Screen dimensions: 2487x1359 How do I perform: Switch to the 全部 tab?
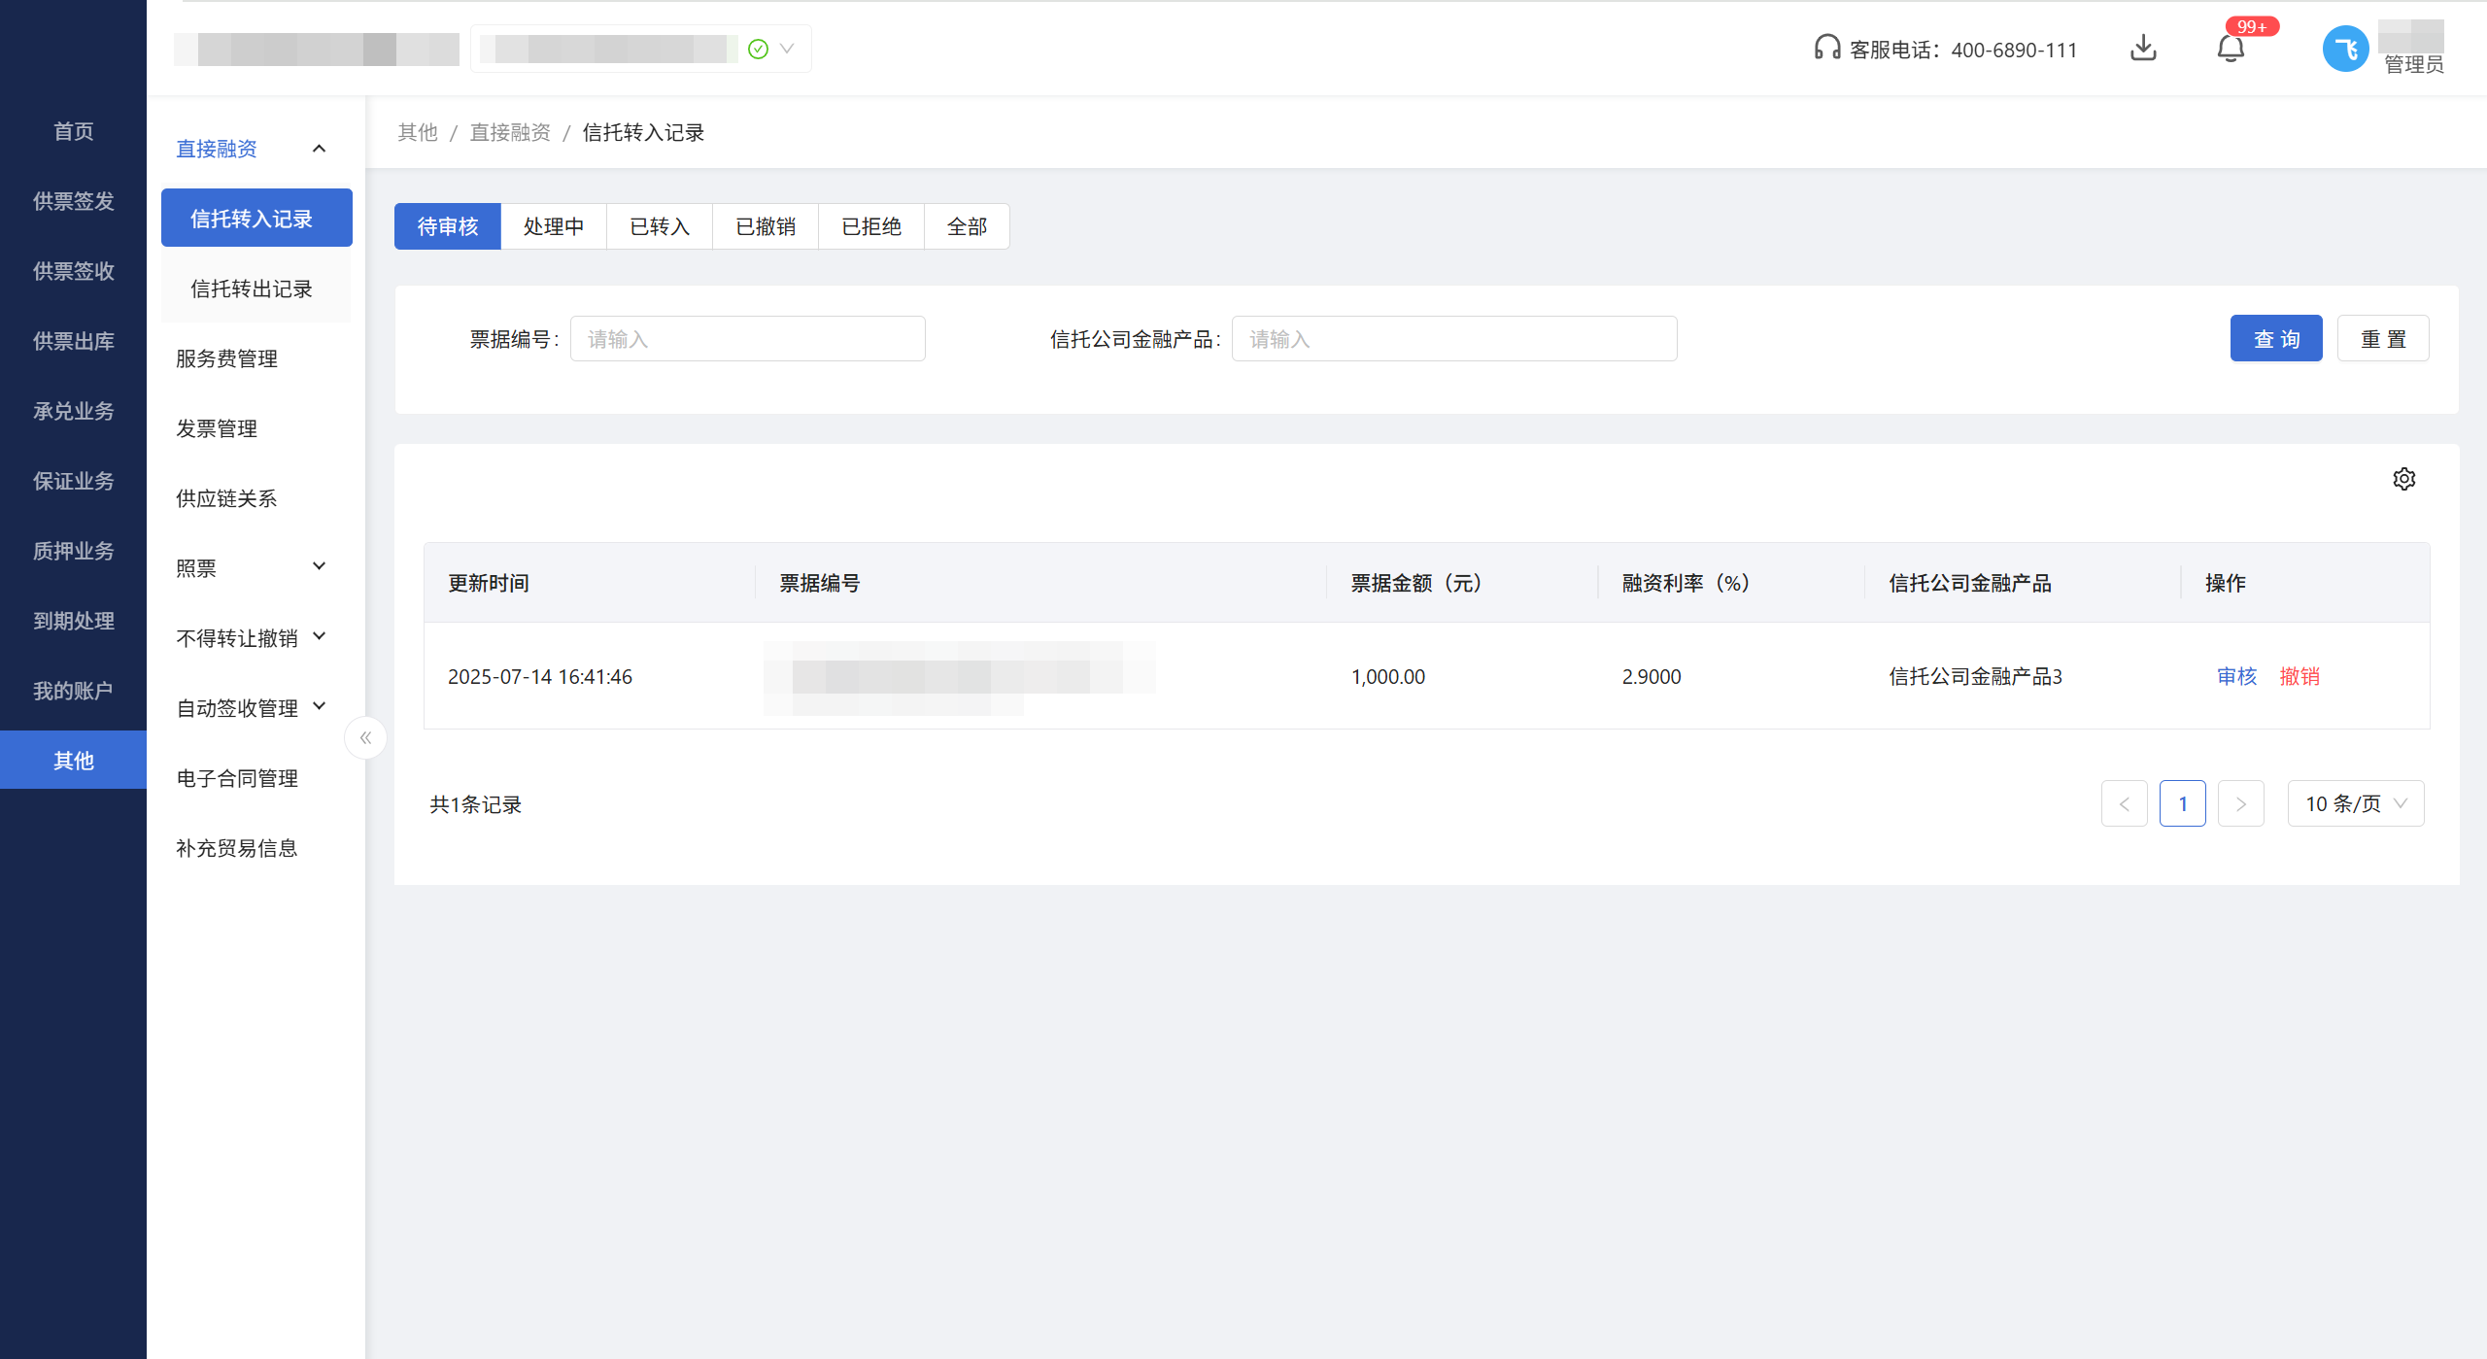pos(967,226)
